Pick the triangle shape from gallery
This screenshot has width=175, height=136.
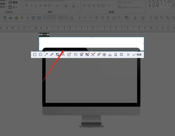tap(157, 2)
